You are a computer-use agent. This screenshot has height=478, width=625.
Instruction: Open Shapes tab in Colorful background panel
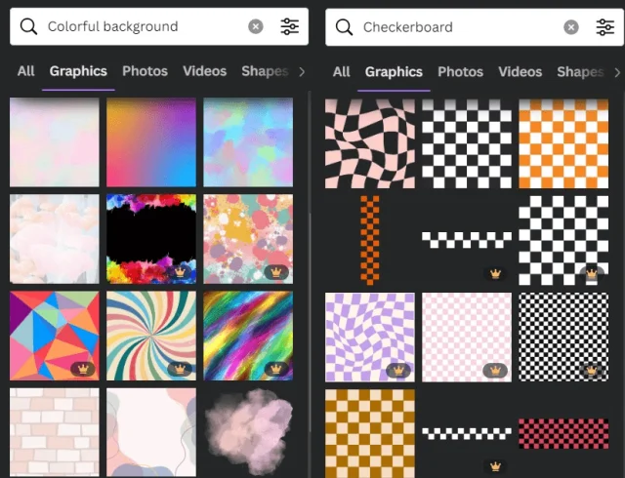(x=265, y=71)
